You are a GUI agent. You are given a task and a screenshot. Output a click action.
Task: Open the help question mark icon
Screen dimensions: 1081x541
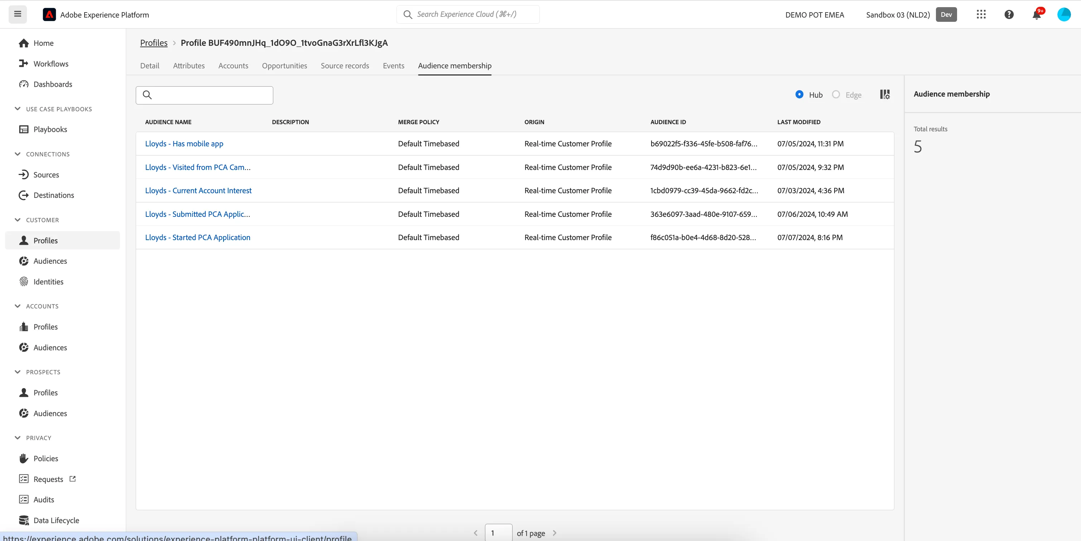[x=1009, y=15]
